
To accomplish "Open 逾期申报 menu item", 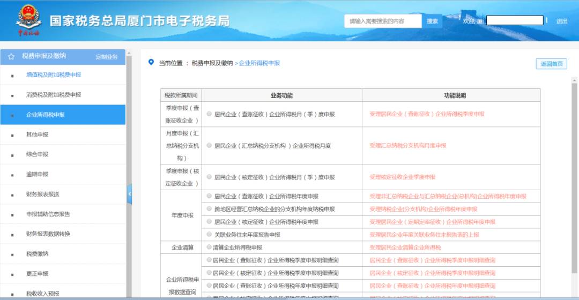I will (x=63, y=174).
